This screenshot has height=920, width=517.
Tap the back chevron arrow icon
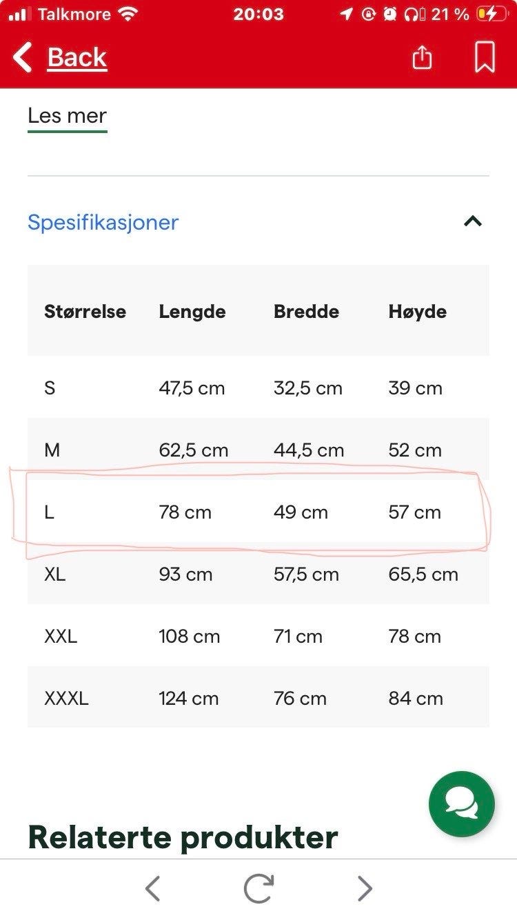coord(22,57)
